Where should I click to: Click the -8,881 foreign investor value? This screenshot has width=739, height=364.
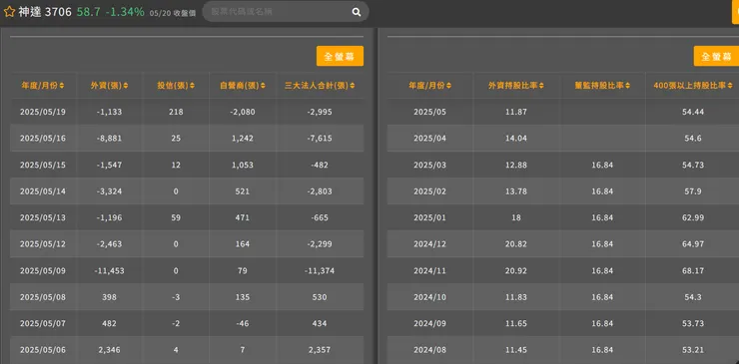pyautogui.click(x=109, y=139)
